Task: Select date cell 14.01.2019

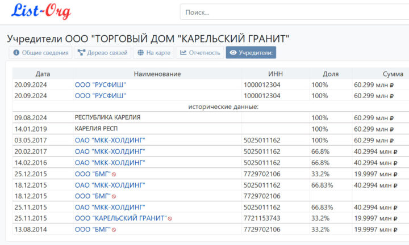Action: (43, 129)
